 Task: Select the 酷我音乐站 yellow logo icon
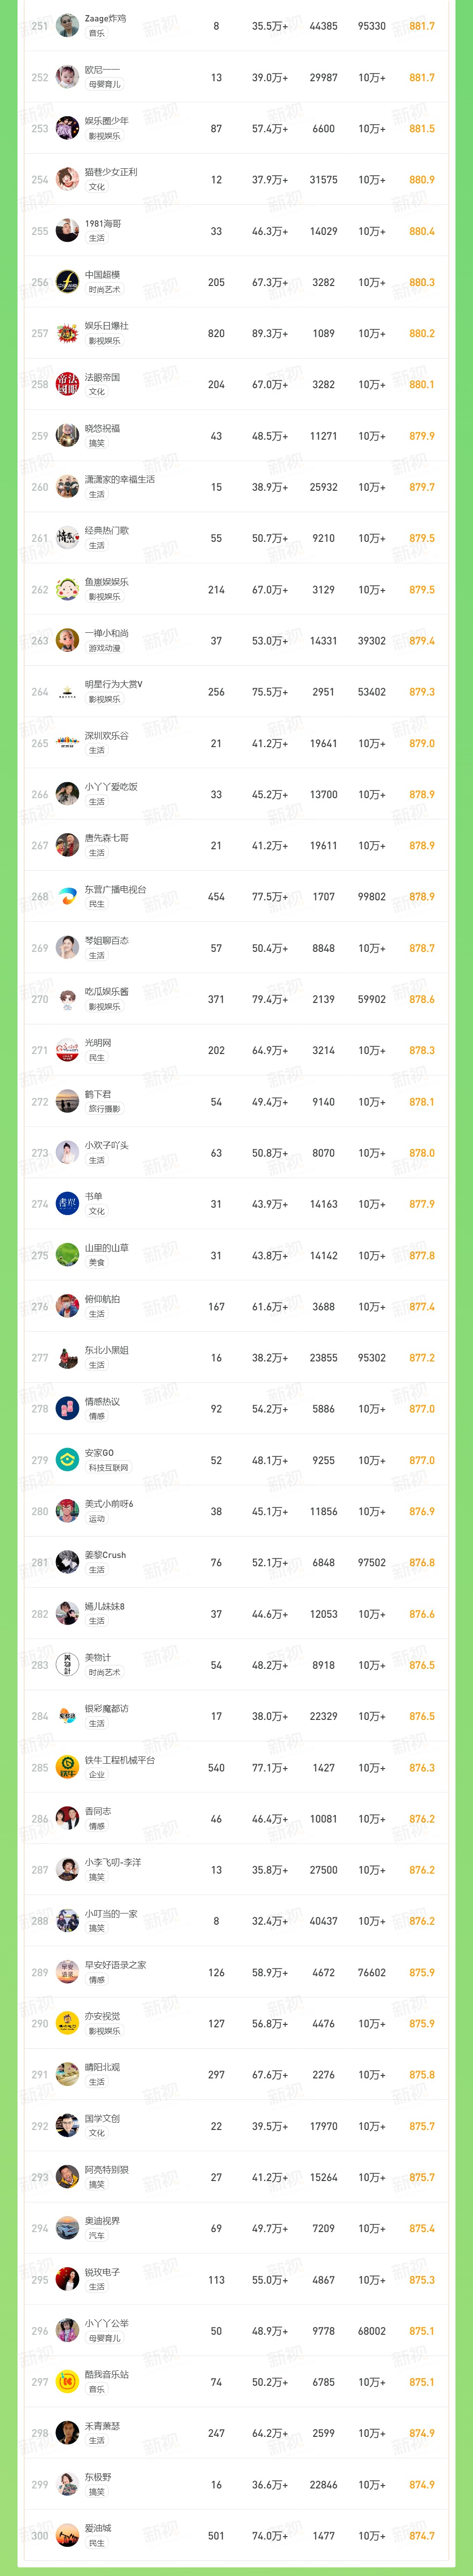click(67, 2382)
